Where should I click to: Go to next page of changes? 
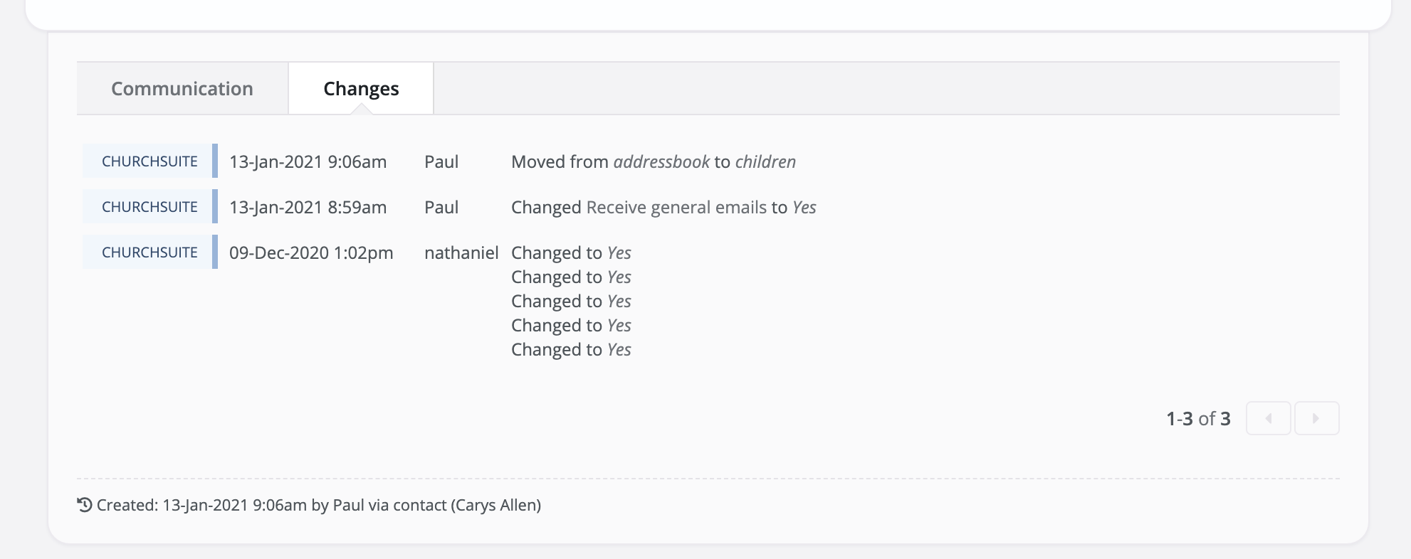pos(1316,418)
